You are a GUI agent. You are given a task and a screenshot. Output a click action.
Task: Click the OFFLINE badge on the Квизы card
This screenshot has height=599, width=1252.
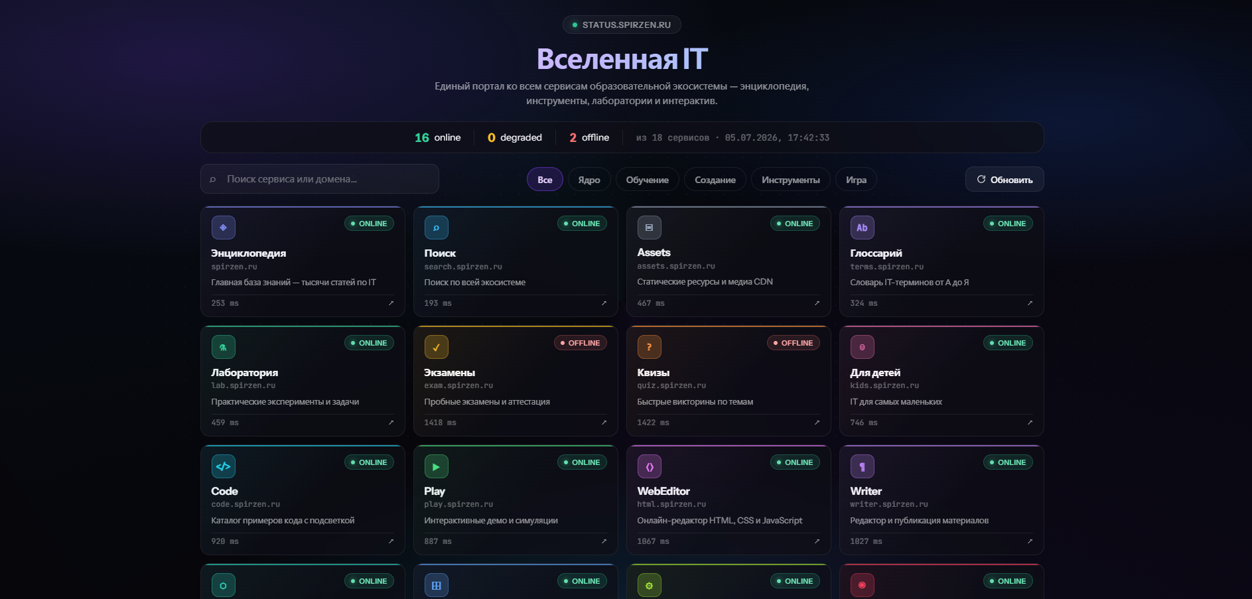pos(794,343)
